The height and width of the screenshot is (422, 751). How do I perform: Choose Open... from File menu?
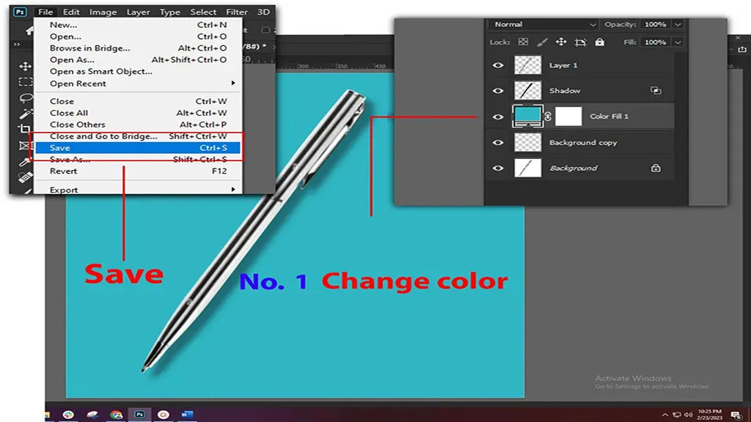tap(138, 37)
